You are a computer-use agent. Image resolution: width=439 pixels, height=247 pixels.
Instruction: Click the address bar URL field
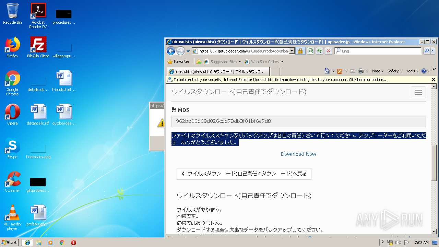click(244, 51)
